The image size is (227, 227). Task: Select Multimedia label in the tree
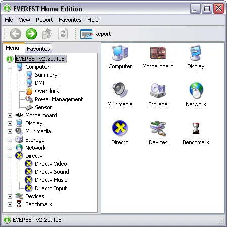[x=38, y=131]
